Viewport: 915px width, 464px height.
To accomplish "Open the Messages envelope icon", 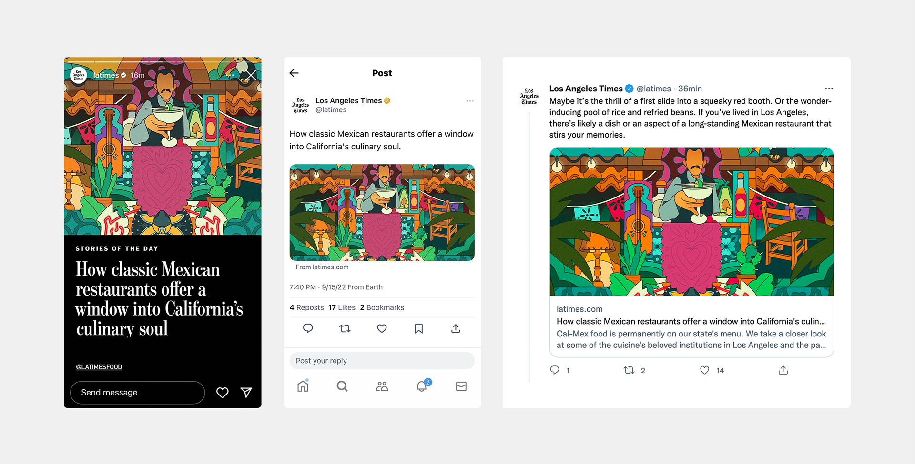I will click(461, 386).
